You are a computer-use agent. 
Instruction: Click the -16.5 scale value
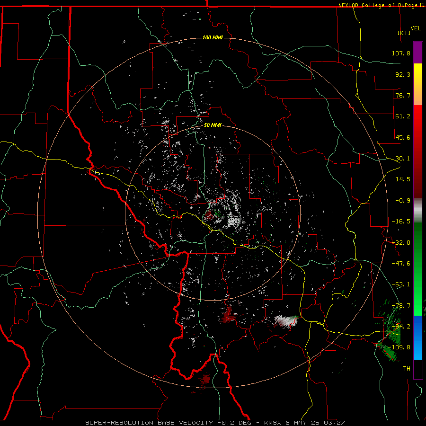[x=401, y=222]
